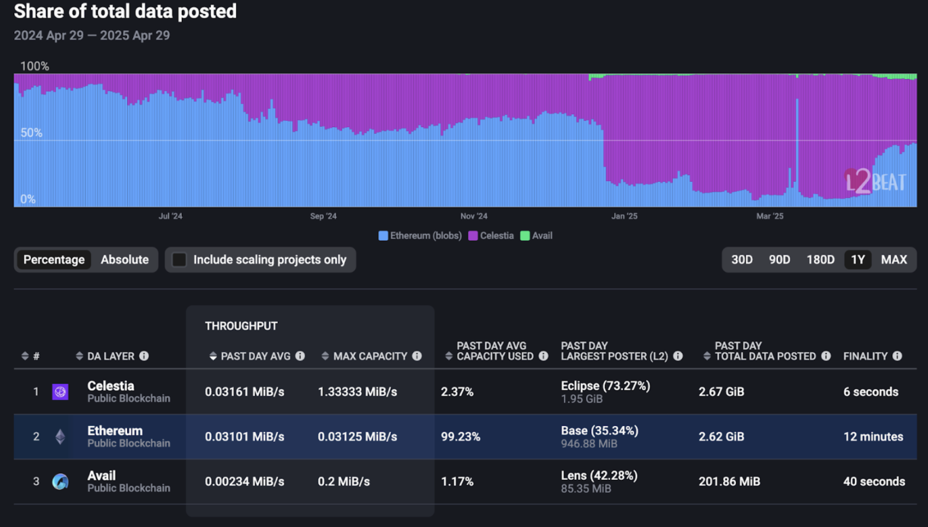Click the Avail logo icon in row 3
This screenshot has height=527, width=928.
point(60,482)
